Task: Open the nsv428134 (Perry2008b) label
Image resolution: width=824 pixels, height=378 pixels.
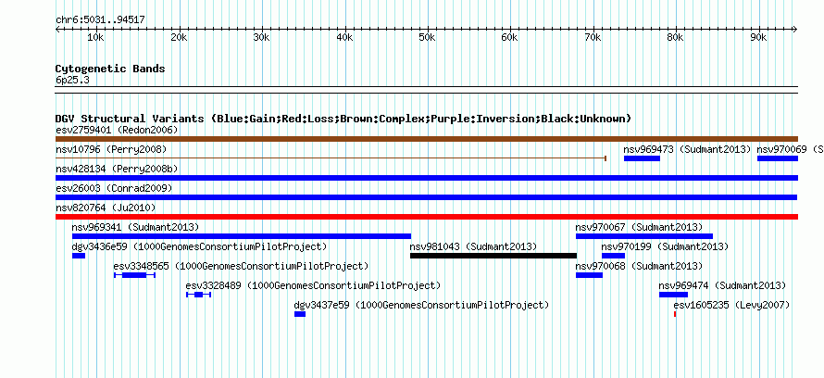Action: (117, 169)
